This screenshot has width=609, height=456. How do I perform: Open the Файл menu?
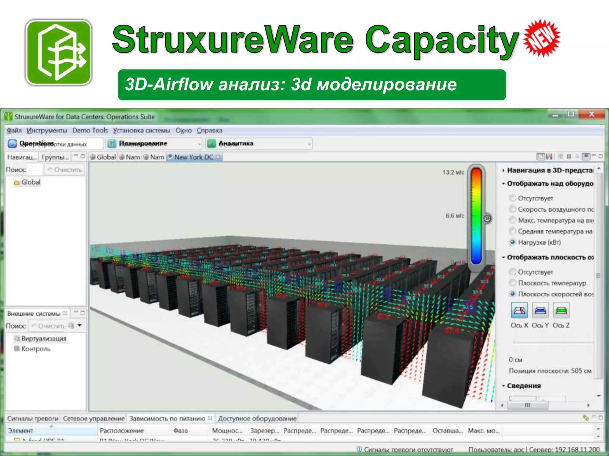point(14,130)
